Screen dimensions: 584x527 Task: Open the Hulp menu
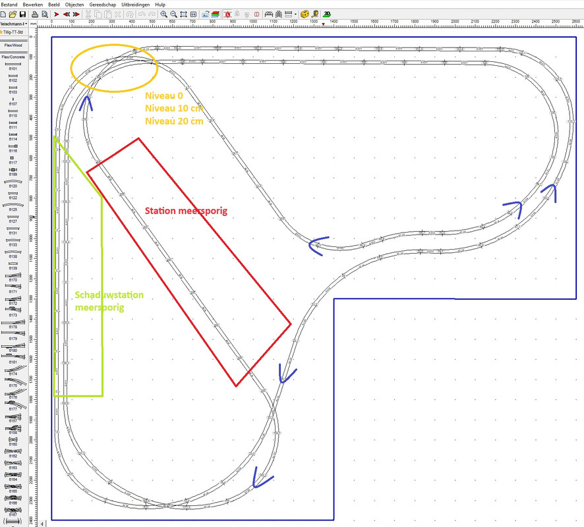coord(160,5)
